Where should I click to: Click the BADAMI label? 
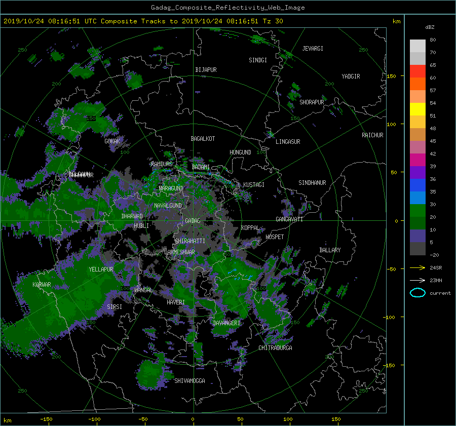(201, 167)
